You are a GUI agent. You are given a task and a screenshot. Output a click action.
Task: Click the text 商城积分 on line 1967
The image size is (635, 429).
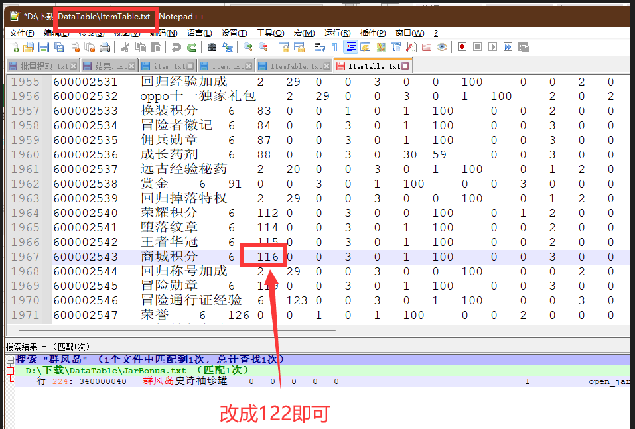(x=169, y=257)
